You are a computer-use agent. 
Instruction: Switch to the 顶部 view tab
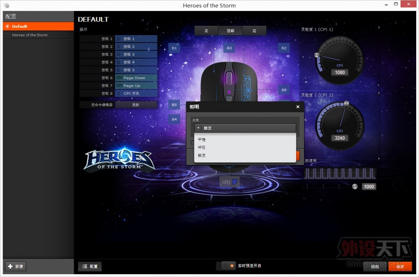click(x=230, y=31)
